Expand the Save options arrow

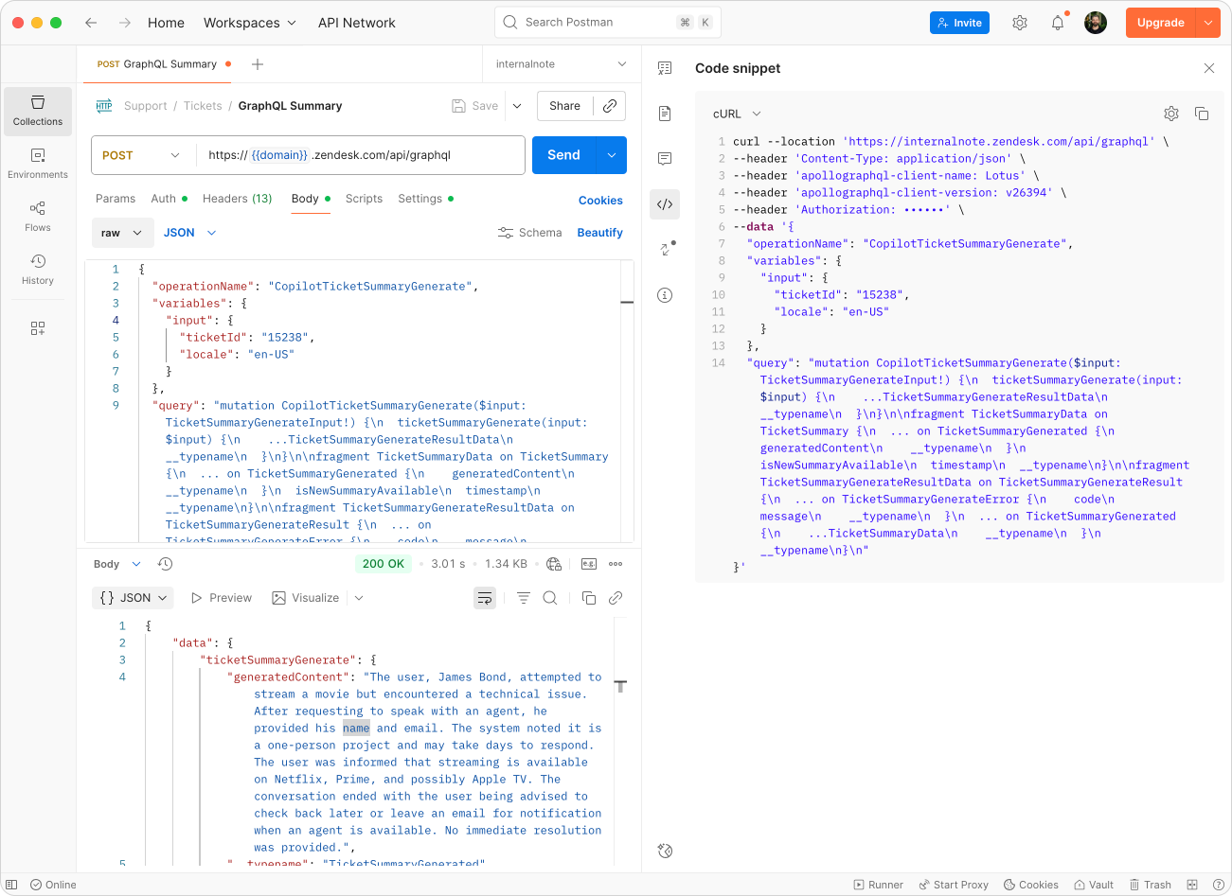pos(517,106)
